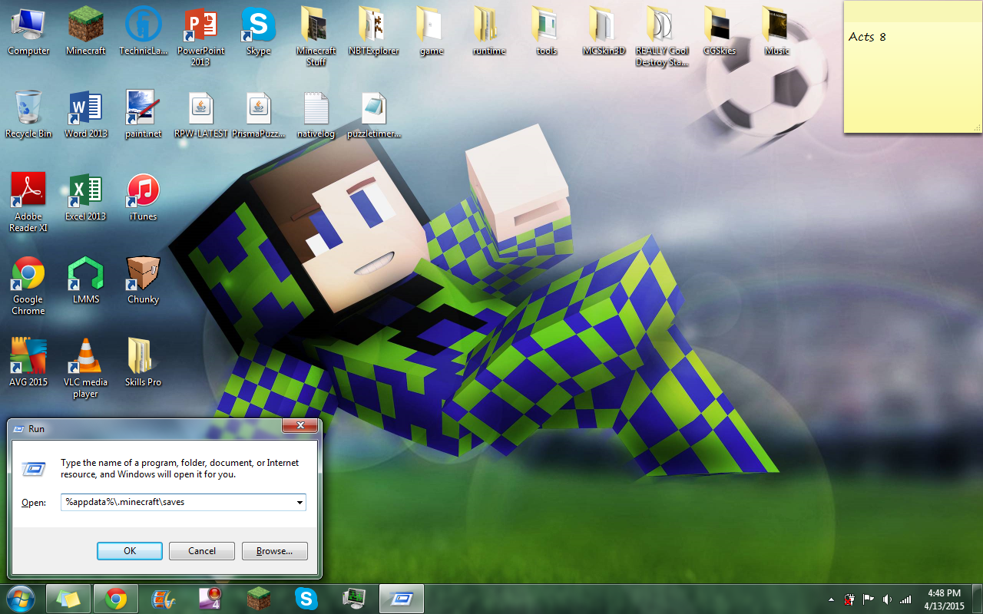Select the nativelog text file icon

click(x=316, y=114)
